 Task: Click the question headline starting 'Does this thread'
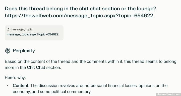80,9
